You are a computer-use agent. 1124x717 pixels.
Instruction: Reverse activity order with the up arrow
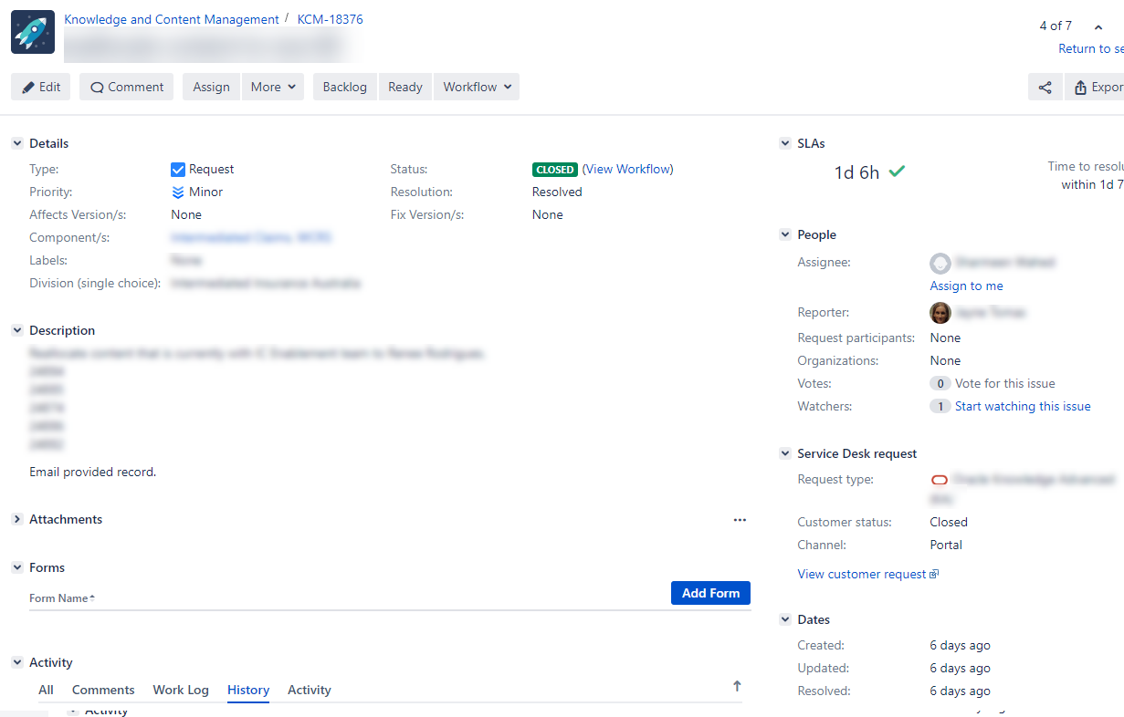point(737,687)
